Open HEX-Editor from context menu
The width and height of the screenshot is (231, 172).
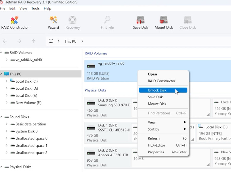[x=163, y=145]
